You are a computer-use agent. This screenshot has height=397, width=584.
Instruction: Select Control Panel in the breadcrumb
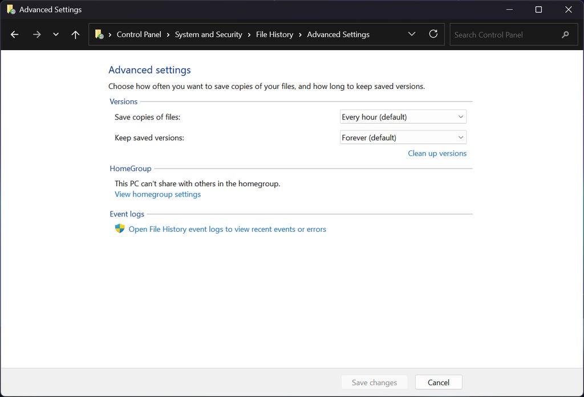(139, 35)
